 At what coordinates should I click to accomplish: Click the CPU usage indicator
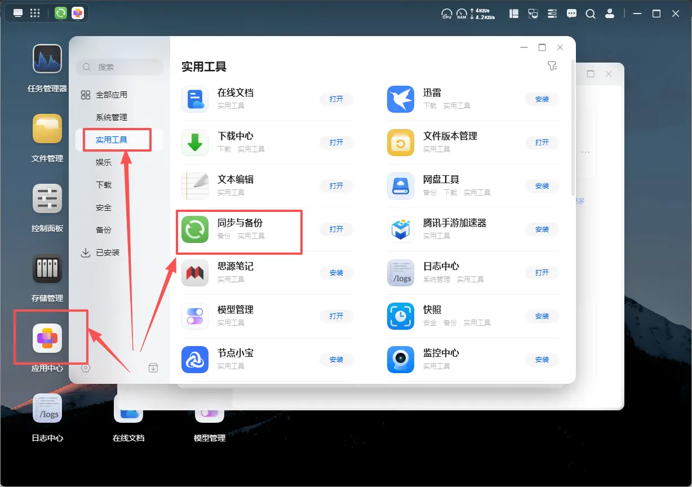coord(447,14)
